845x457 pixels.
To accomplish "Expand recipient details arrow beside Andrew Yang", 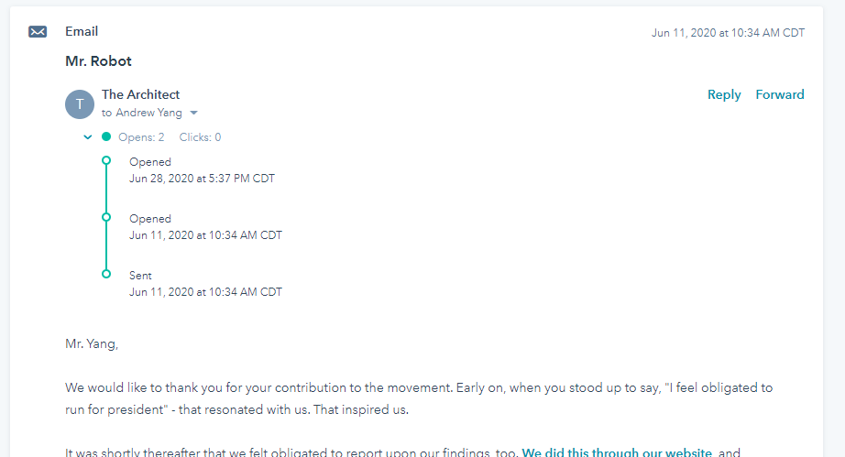I will coord(194,114).
